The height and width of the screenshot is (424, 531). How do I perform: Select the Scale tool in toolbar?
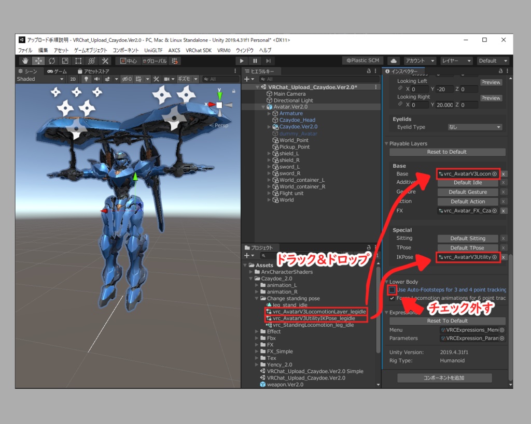tap(65, 61)
